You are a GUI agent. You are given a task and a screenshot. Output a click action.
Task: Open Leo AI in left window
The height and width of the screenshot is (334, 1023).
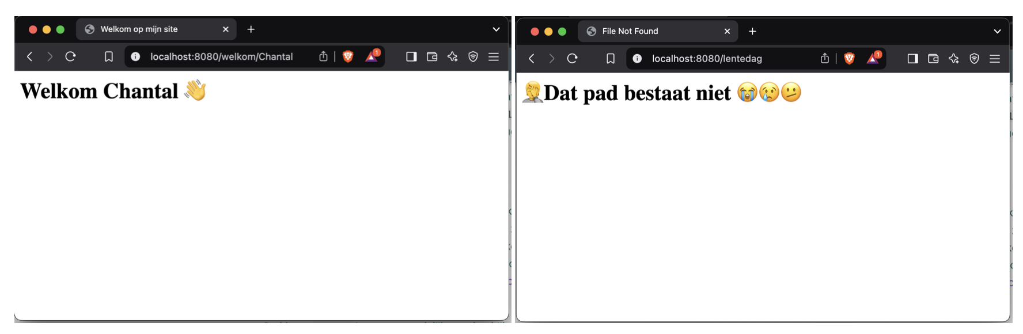tap(453, 56)
